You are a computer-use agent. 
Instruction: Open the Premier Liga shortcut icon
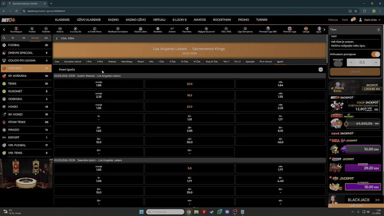pyautogui.click(x=289, y=30)
